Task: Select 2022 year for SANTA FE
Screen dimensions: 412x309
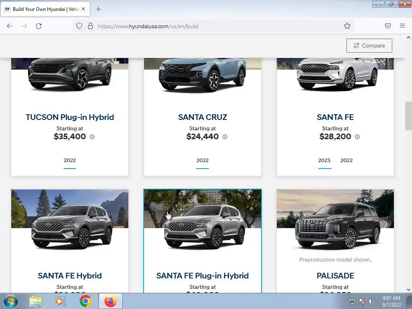Action: [346, 160]
